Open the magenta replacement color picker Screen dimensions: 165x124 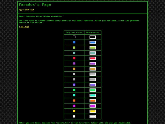[x=93, y=106]
